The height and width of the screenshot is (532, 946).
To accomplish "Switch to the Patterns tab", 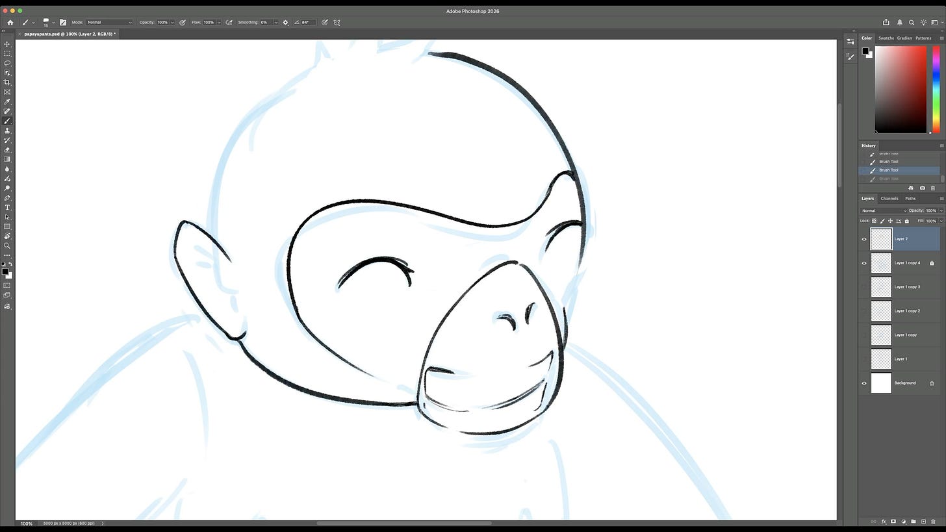I will [923, 38].
